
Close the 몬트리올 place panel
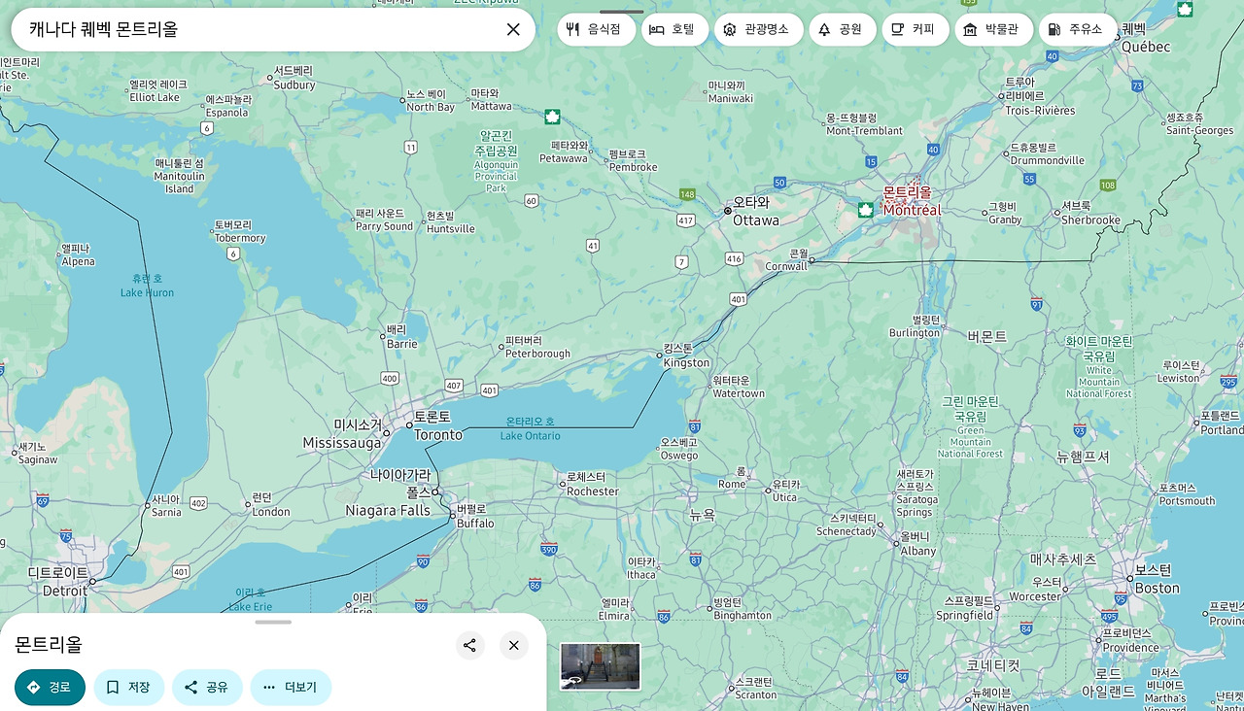[x=514, y=645]
